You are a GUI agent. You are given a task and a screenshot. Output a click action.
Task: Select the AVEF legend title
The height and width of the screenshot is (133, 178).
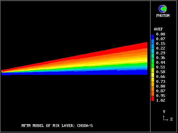tap(158, 29)
